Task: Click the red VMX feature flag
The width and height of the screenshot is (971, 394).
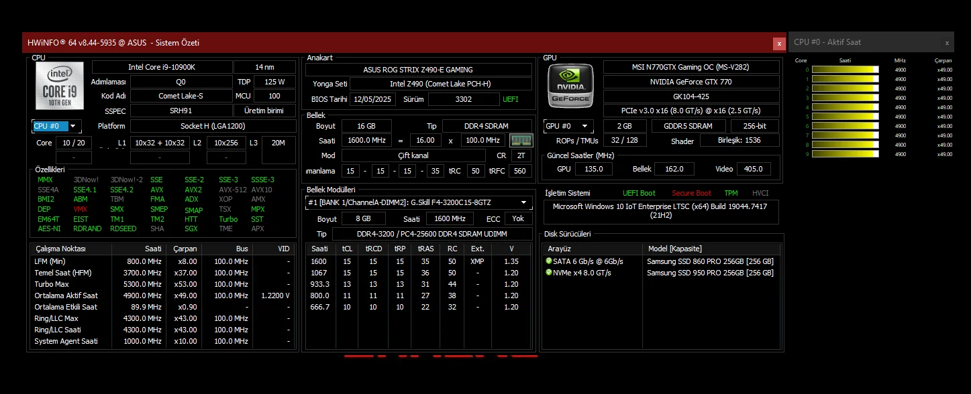Action: [81, 209]
